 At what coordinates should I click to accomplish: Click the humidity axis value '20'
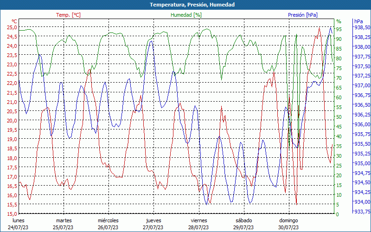[x=339, y=175]
